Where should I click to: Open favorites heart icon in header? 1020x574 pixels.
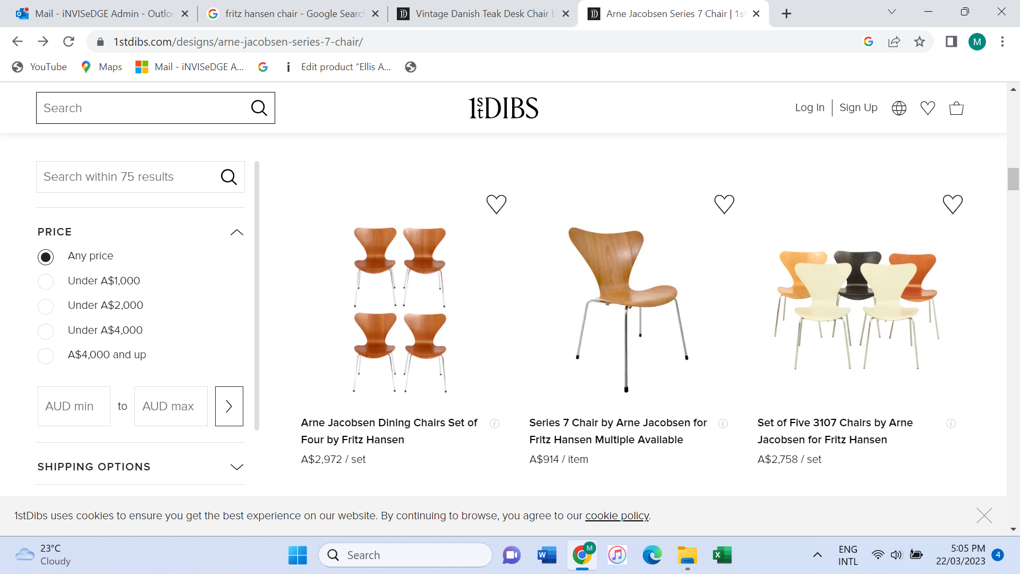(x=928, y=108)
